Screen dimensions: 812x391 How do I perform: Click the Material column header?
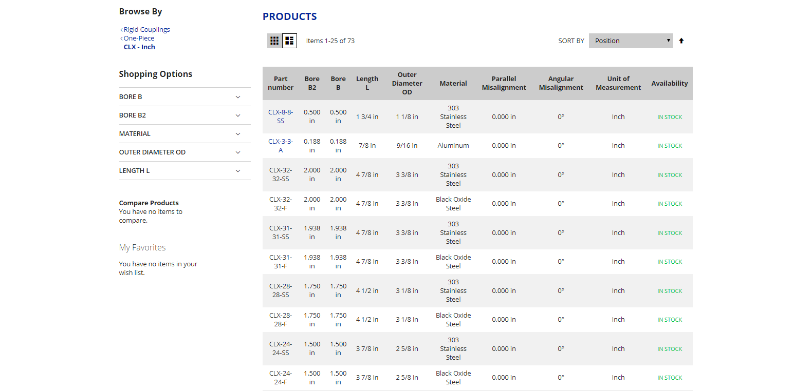(x=453, y=83)
